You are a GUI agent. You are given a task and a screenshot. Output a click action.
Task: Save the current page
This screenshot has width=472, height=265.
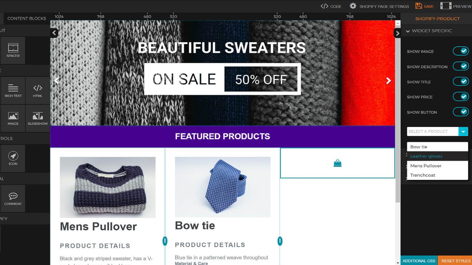pyautogui.click(x=425, y=6)
